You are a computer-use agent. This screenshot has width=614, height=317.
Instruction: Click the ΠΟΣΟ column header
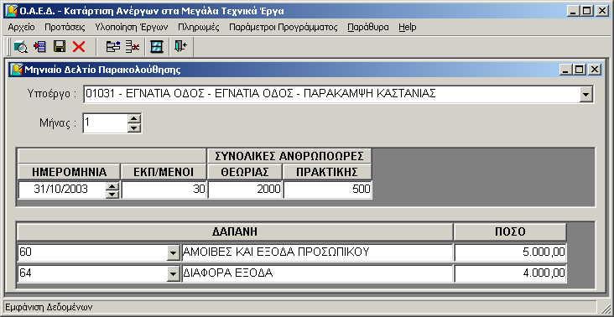click(510, 231)
